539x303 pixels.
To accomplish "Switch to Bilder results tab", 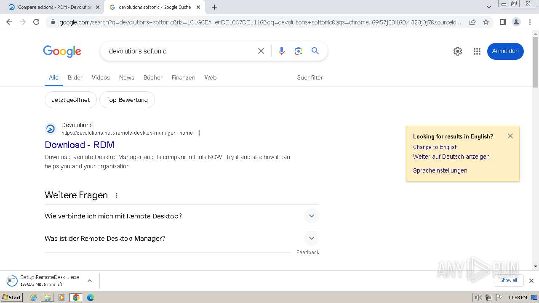I will (75, 77).
